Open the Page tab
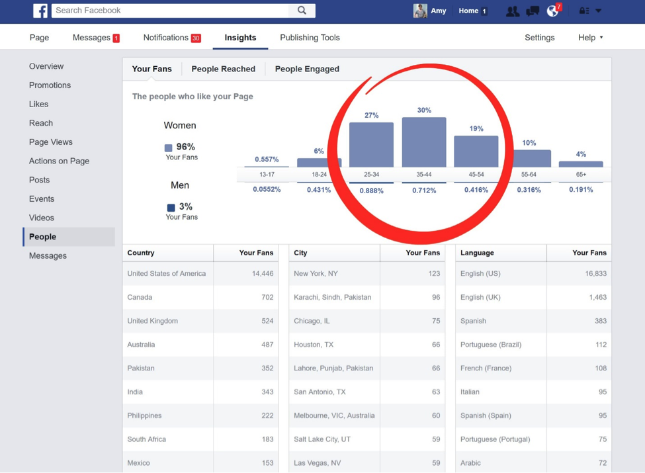The height and width of the screenshot is (473, 645). [x=39, y=38]
